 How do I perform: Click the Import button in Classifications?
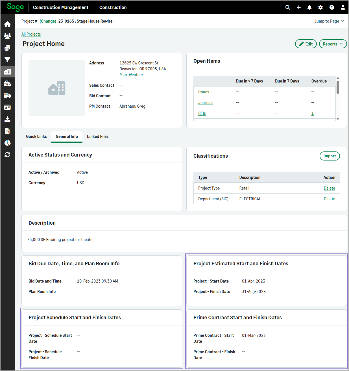330,156
